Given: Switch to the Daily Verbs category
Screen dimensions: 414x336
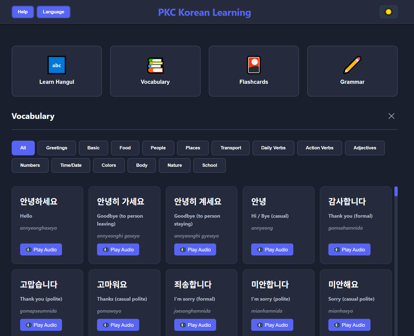Looking at the screenshot, I should pos(273,148).
